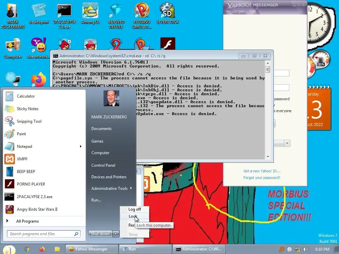Screen dimensions: 339x254
Task: Click the magnifier tray icon
Action: (281, 249)
